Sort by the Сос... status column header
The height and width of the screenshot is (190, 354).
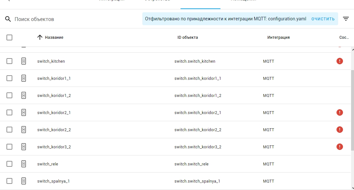[344, 37]
